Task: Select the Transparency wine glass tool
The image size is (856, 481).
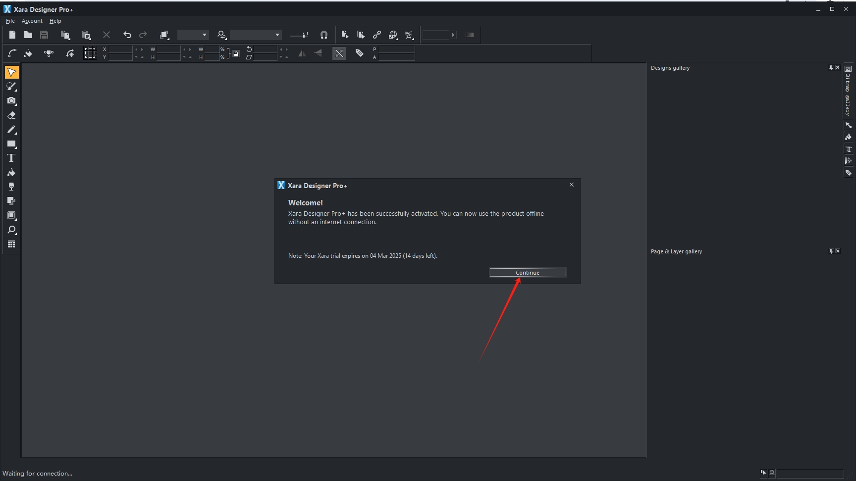Action: point(11,187)
